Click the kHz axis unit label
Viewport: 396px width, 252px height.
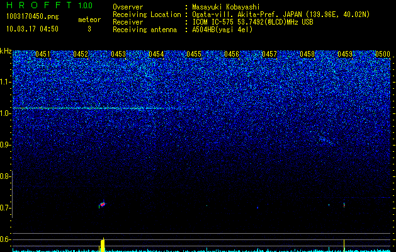[6, 51]
